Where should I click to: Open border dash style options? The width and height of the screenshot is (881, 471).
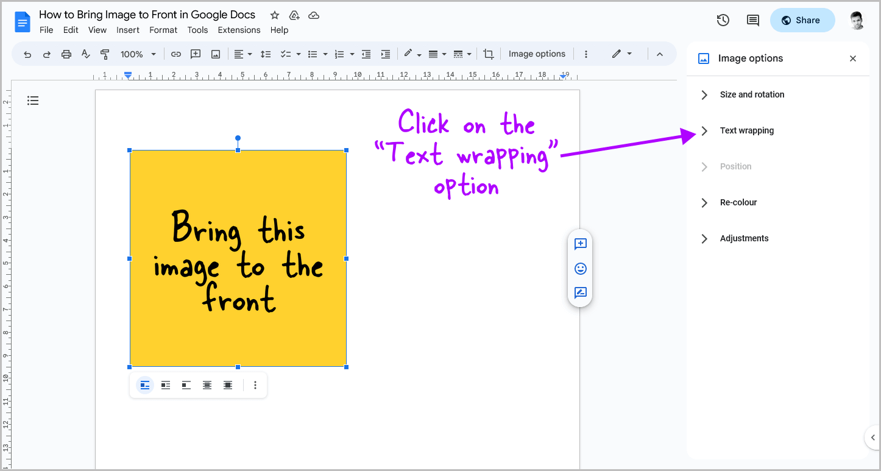(x=462, y=54)
